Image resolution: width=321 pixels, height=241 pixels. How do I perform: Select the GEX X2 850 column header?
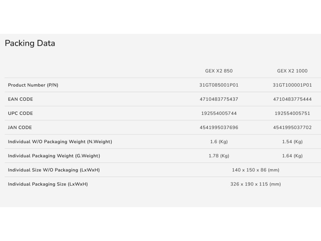[219, 71]
